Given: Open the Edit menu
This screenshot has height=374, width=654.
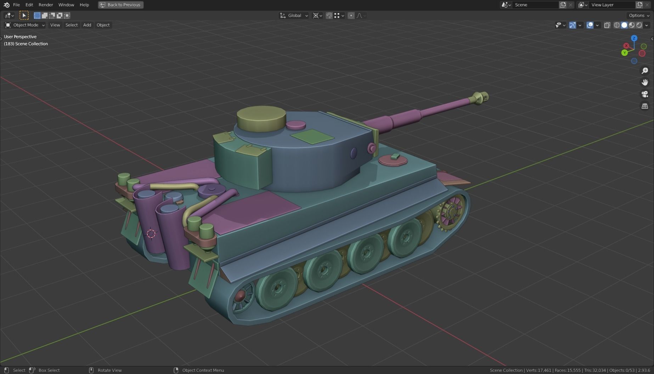Looking at the screenshot, I should pos(29,5).
